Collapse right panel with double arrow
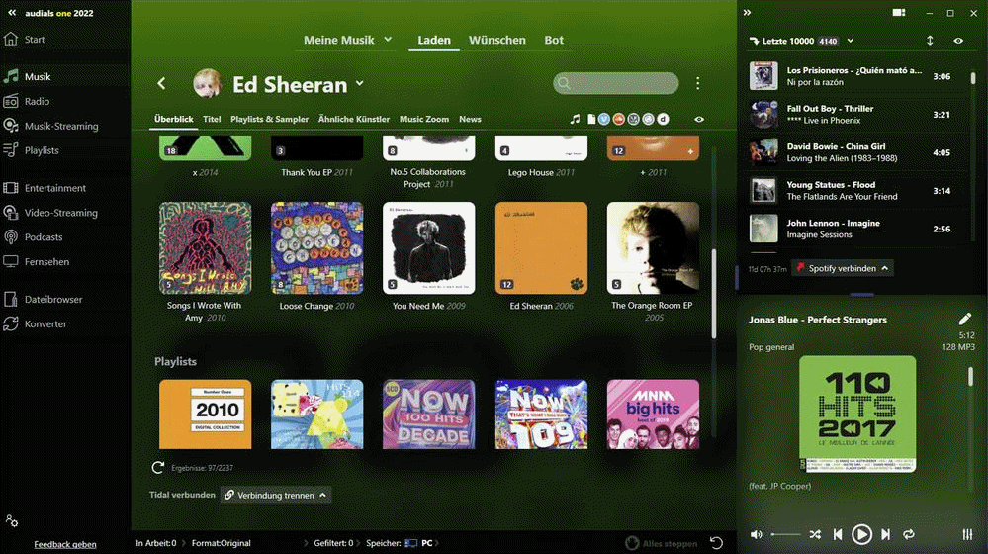This screenshot has height=554, width=988. (x=748, y=13)
